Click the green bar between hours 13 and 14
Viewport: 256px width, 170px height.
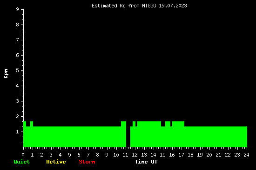(x=149, y=134)
